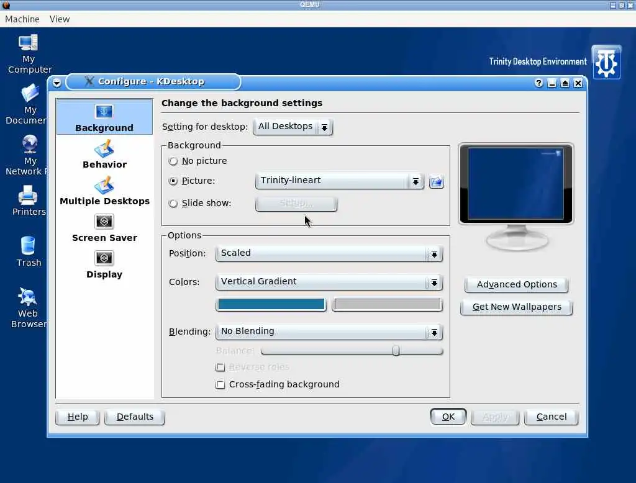Select the Background section in the sidebar

[x=104, y=117]
